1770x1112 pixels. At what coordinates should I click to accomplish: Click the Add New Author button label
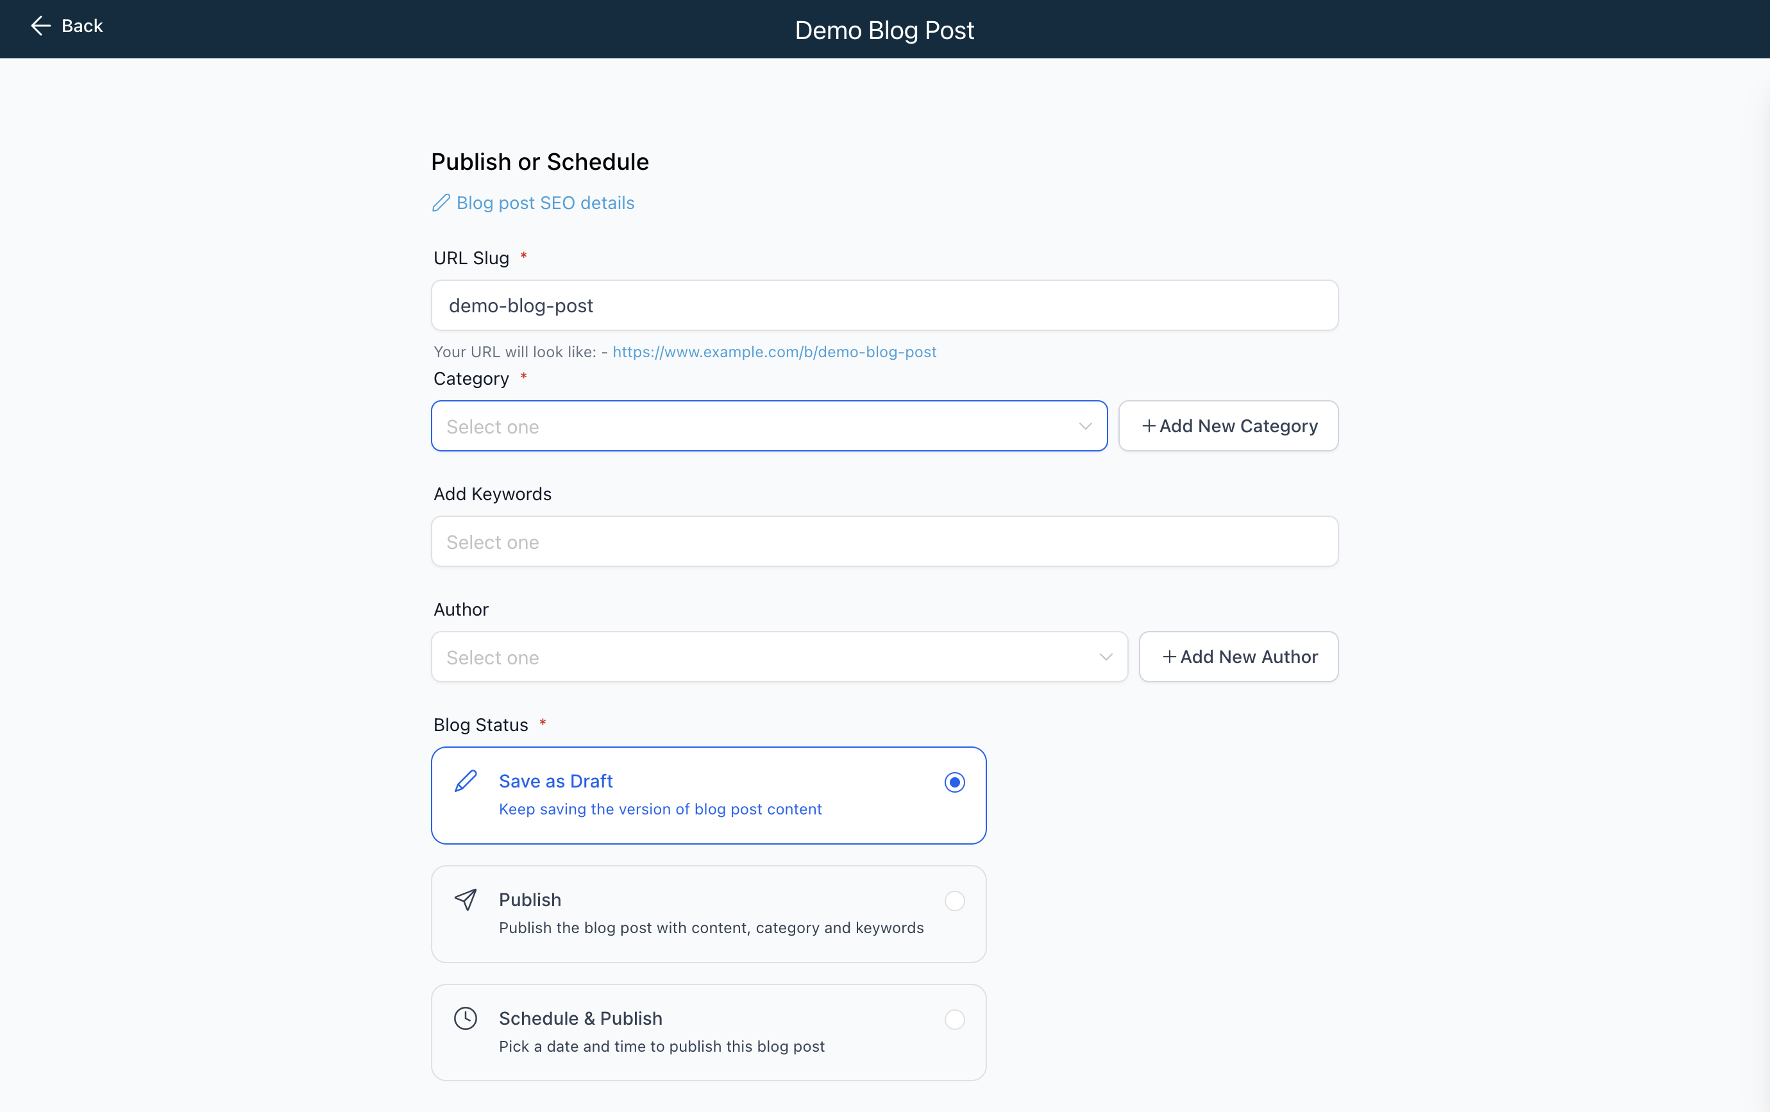(x=1249, y=657)
